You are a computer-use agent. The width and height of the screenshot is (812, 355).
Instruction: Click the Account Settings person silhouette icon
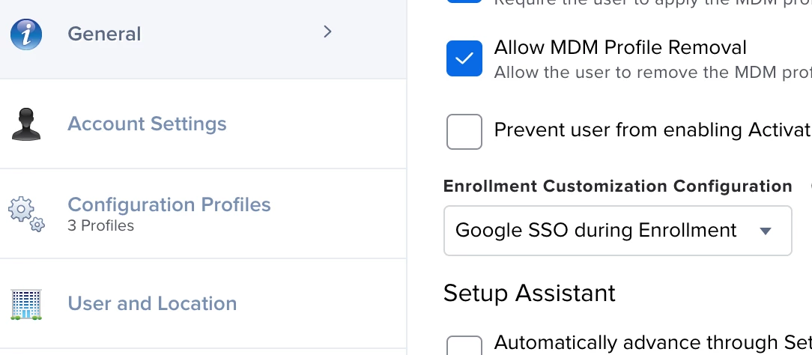tap(26, 124)
